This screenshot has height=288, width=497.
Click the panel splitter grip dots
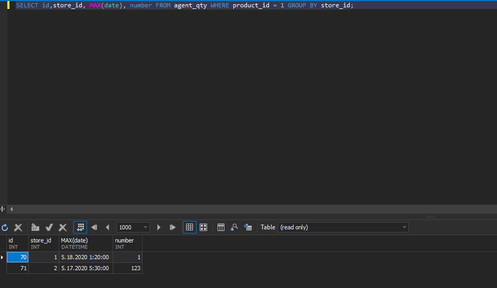430,217
